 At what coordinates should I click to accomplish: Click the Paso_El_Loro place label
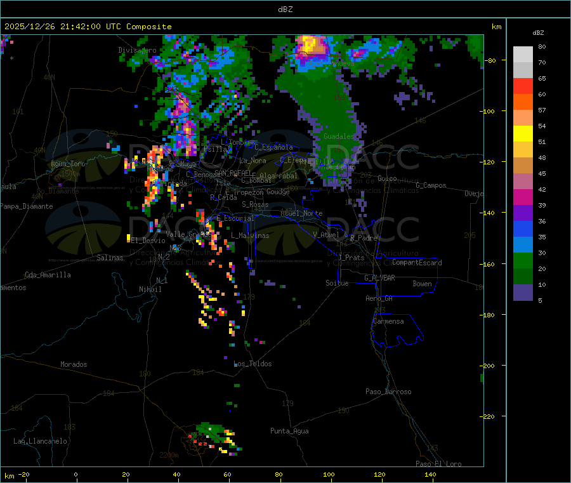[439, 464]
